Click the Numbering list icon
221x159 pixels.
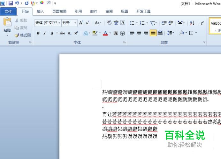pyautogui.click(x=142, y=23)
